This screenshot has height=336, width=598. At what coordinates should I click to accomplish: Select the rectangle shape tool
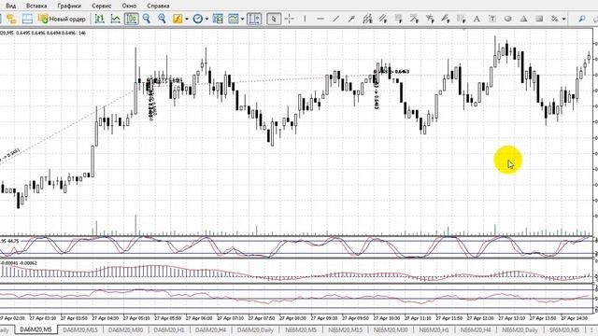(x=539, y=19)
